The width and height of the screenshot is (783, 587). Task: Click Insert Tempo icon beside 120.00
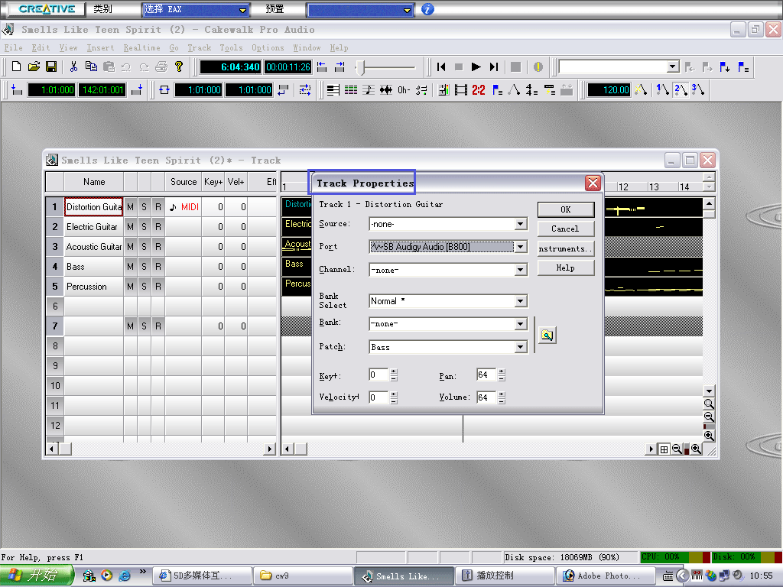pyautogui.click(x=642, y=90)
